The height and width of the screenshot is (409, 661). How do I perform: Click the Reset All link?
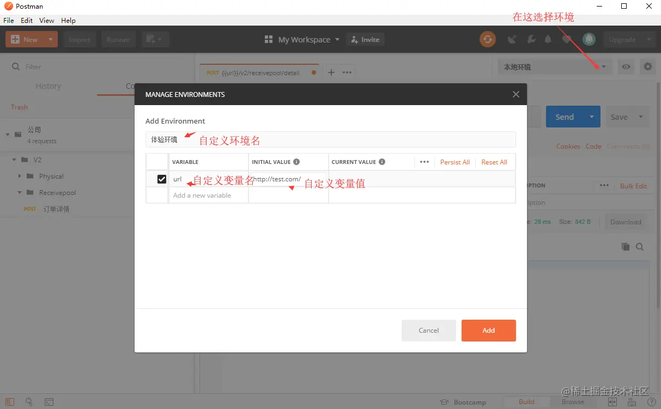494,162
